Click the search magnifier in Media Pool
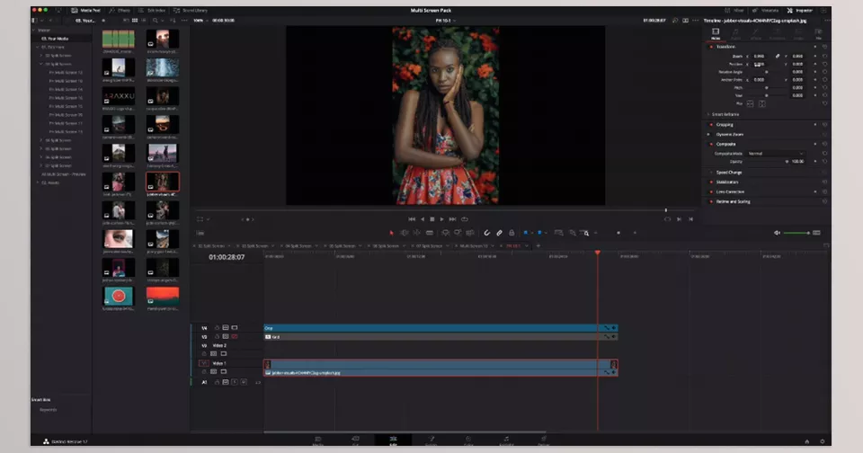This screenshot has width=863, height=453. (156, 19)
